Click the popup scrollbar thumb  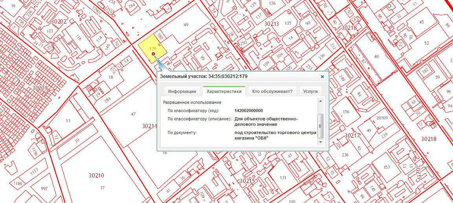point(321,125)
